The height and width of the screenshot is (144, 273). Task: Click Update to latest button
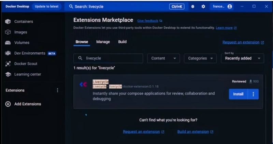coord(47,6)
